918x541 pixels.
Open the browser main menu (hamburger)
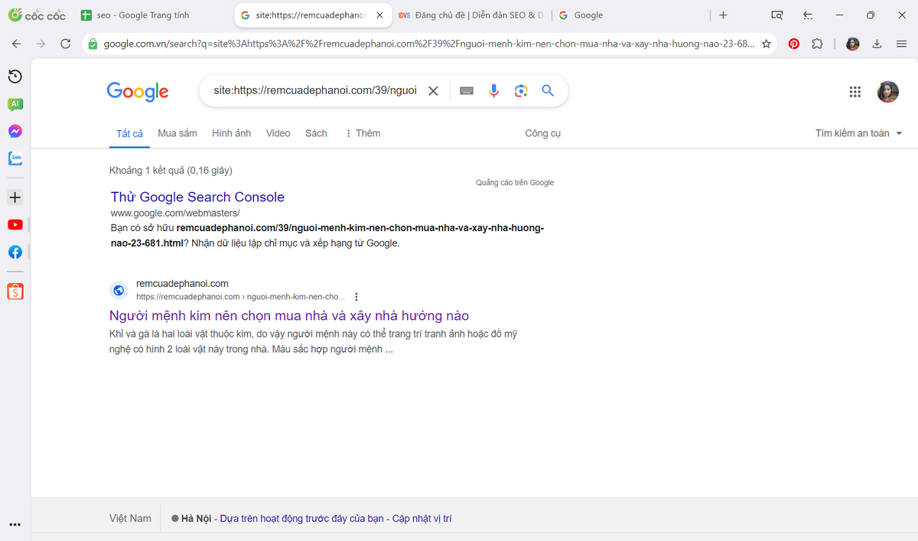pos(901,44)
